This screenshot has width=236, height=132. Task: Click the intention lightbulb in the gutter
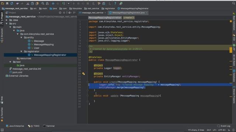(x=84, y=73)
